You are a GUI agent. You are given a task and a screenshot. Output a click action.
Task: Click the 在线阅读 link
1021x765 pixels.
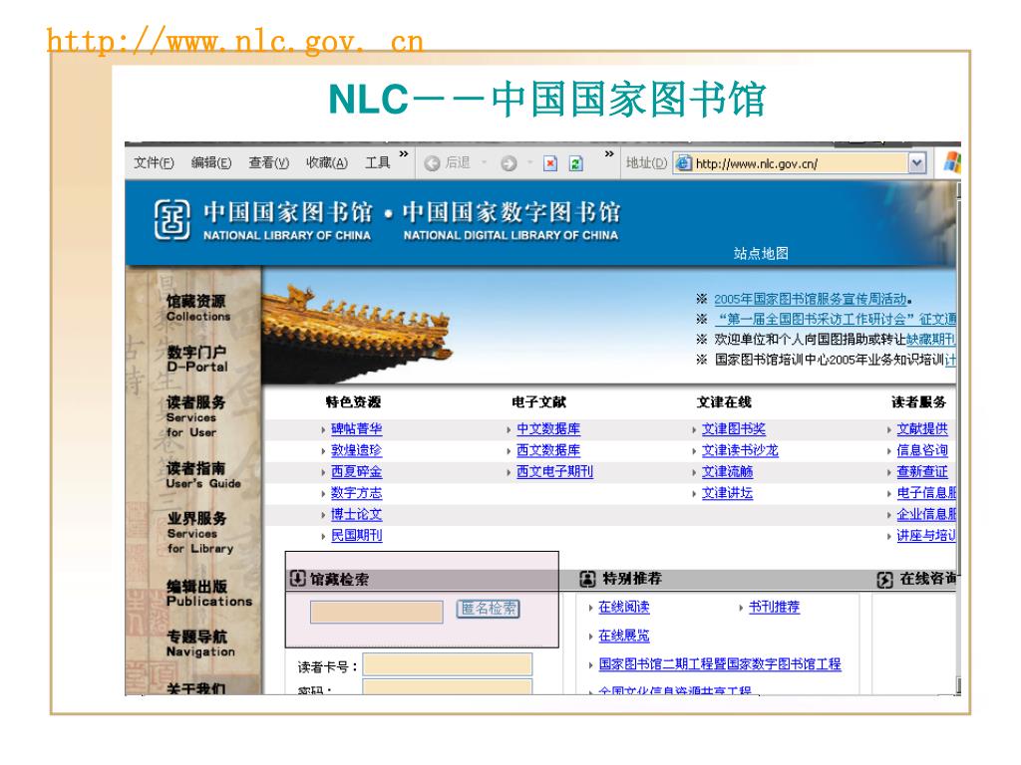tap(624, 607)
